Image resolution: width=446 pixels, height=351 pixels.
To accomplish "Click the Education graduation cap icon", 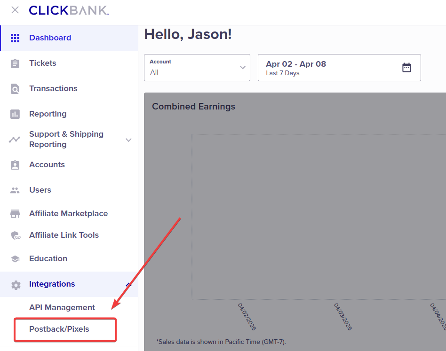I will (x=15, y=259).
